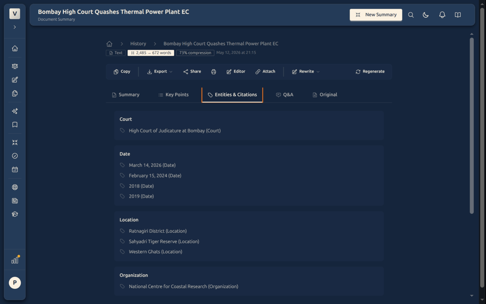Open the circled checkmark sidebar icon

pos(15,156)
